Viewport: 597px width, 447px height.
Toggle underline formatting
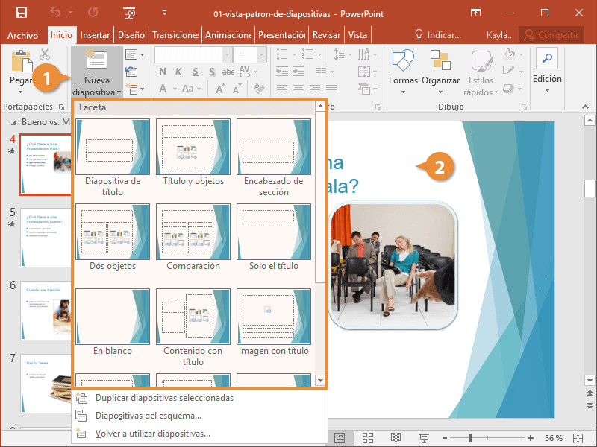pyautogui.click(x=196, y=71)
